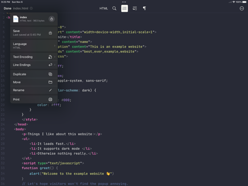Click the Save menu entry
Viewport: 248px width, 186px height.
point(34,33)
